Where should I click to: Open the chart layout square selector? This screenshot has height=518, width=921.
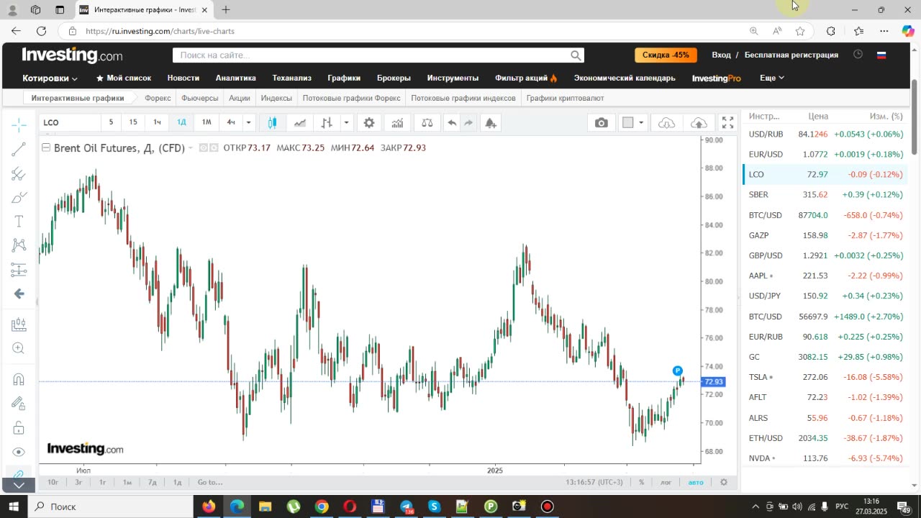click(x=627, y=123)
